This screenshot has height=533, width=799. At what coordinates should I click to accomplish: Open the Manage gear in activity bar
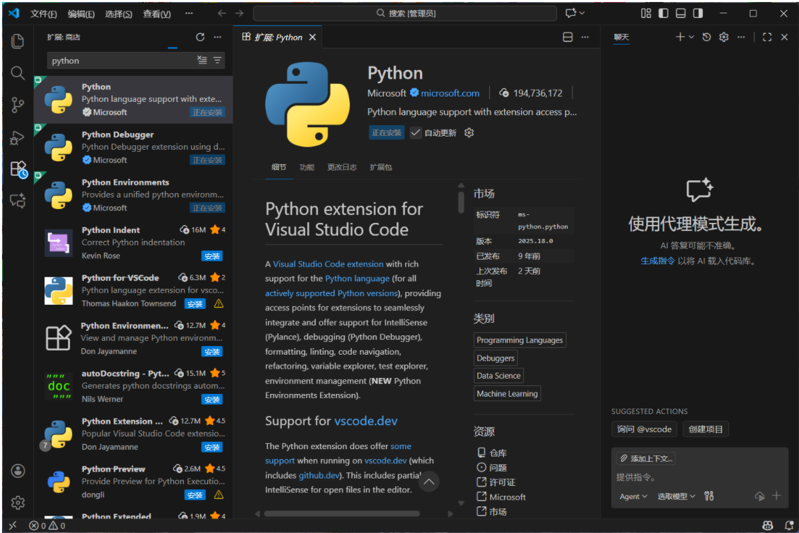tap(18, 503)
